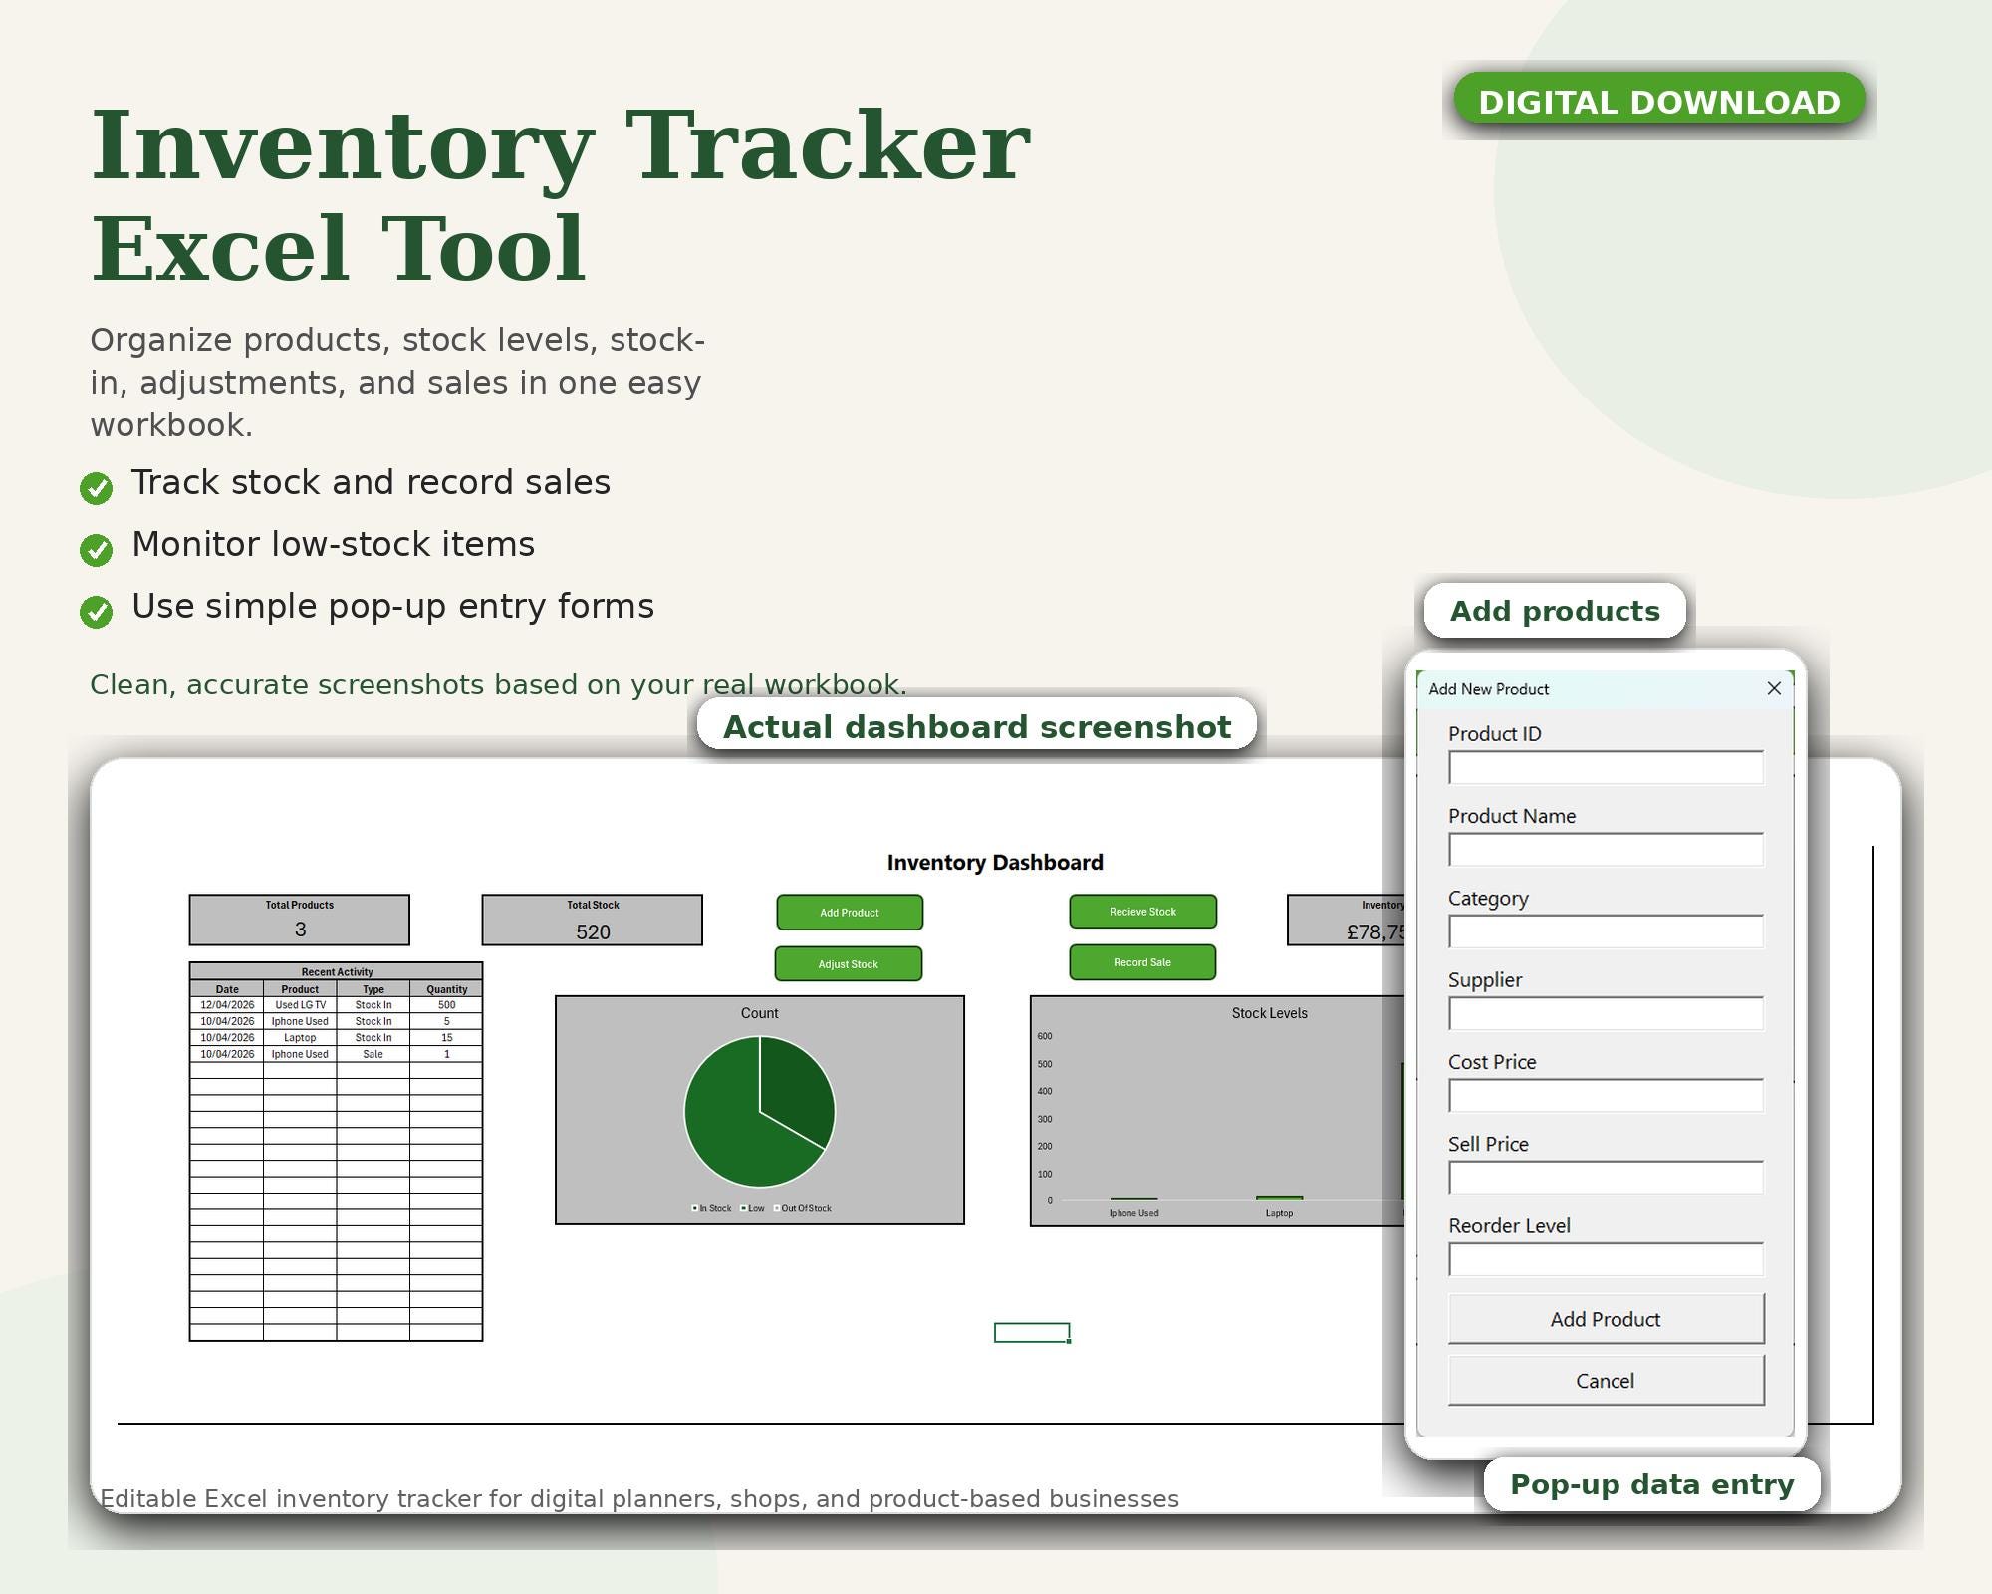Image resolution: width=1992 pixels, height=1594 pixels.
Task: Click the Adjust Stock button
Action: tap(849, 964)
